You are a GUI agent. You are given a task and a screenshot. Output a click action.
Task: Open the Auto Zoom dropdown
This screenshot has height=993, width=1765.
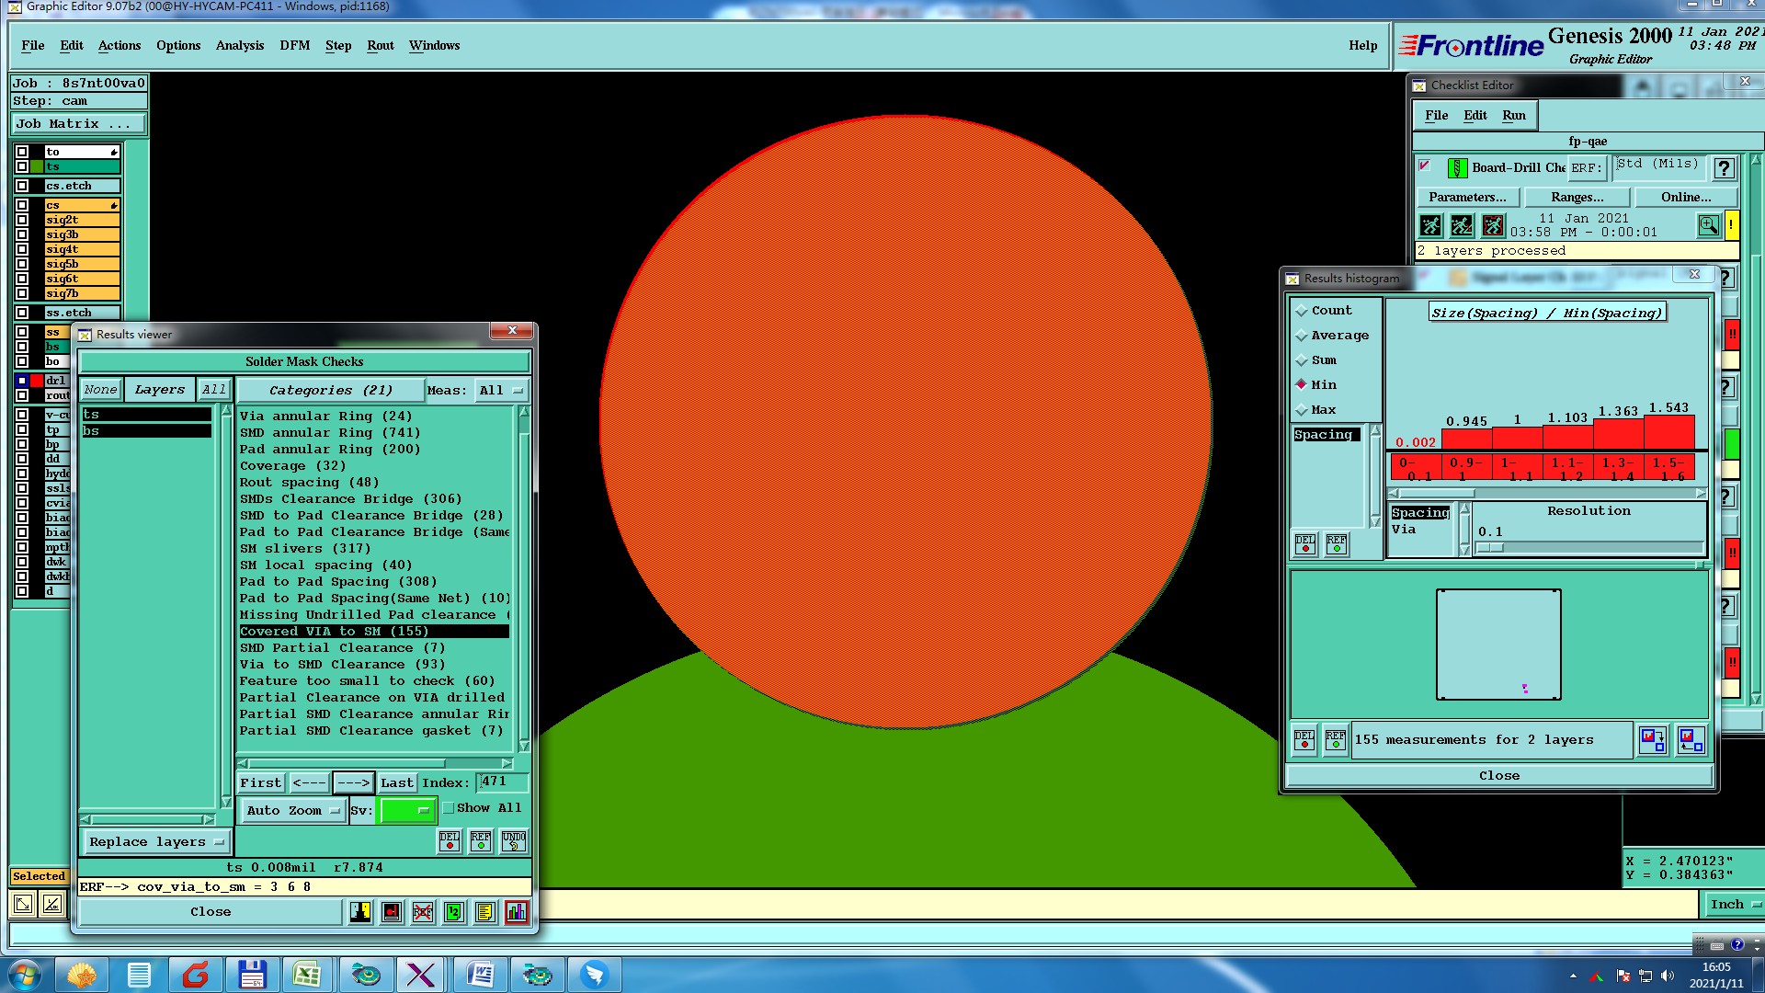coord(292,810)
